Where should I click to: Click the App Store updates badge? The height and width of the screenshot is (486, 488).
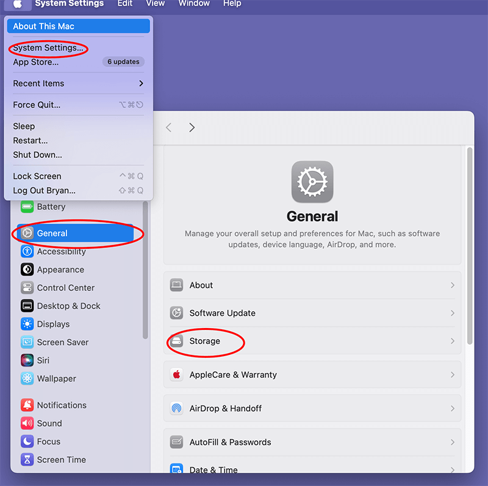point(123,62)
